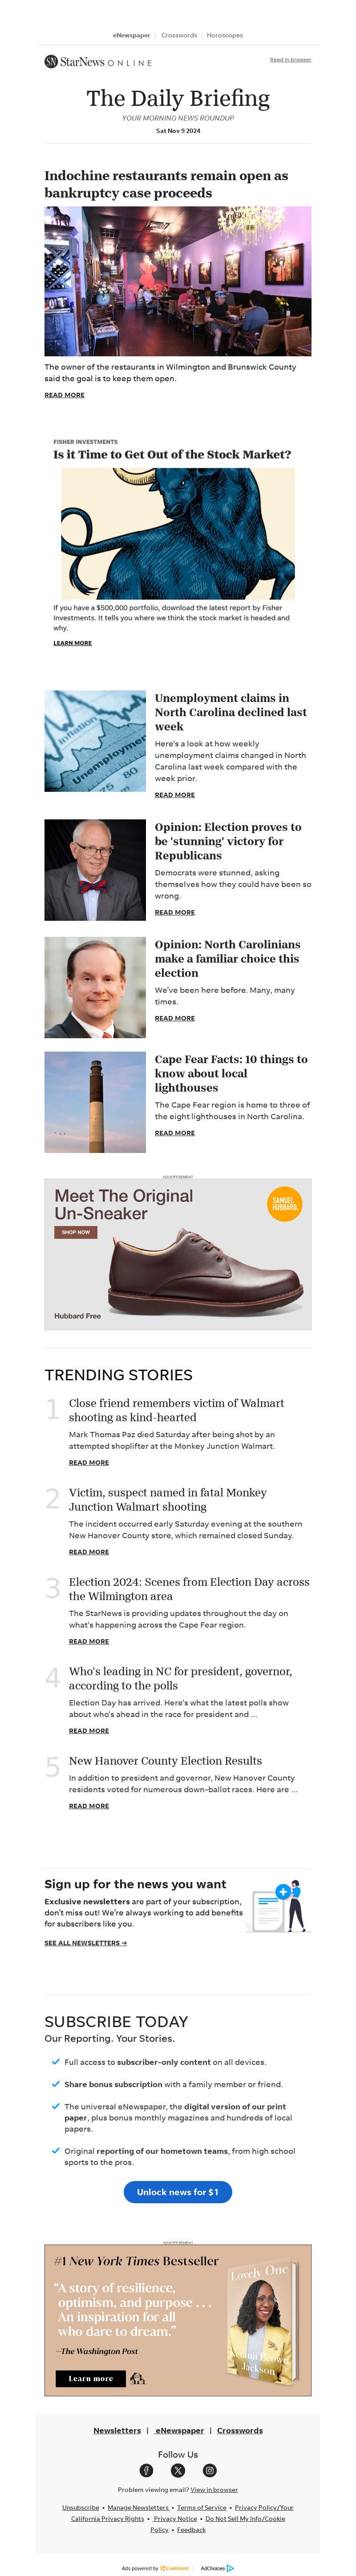The image size is (356, 2576).
Task: Open the Indochine restaurant dining room photo
Action: (178, 281)
